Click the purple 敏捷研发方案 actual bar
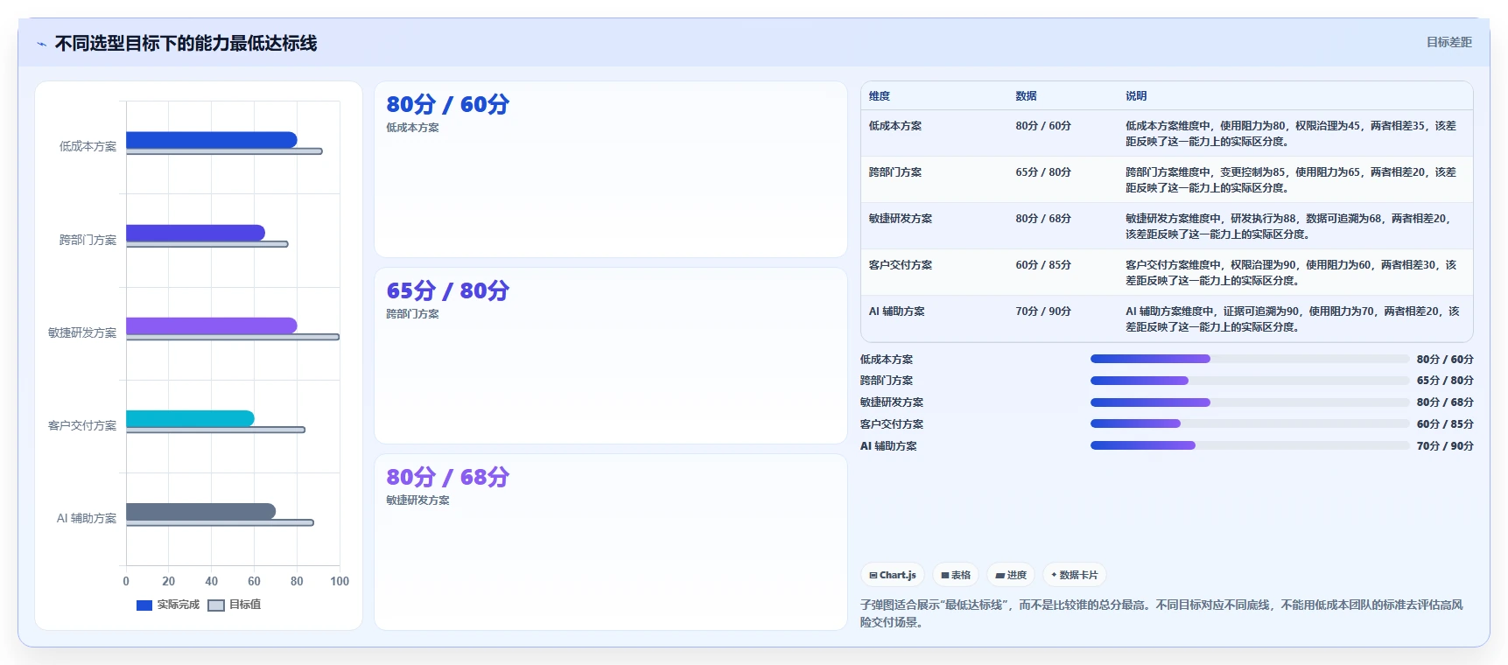 (x=212, y=325)
